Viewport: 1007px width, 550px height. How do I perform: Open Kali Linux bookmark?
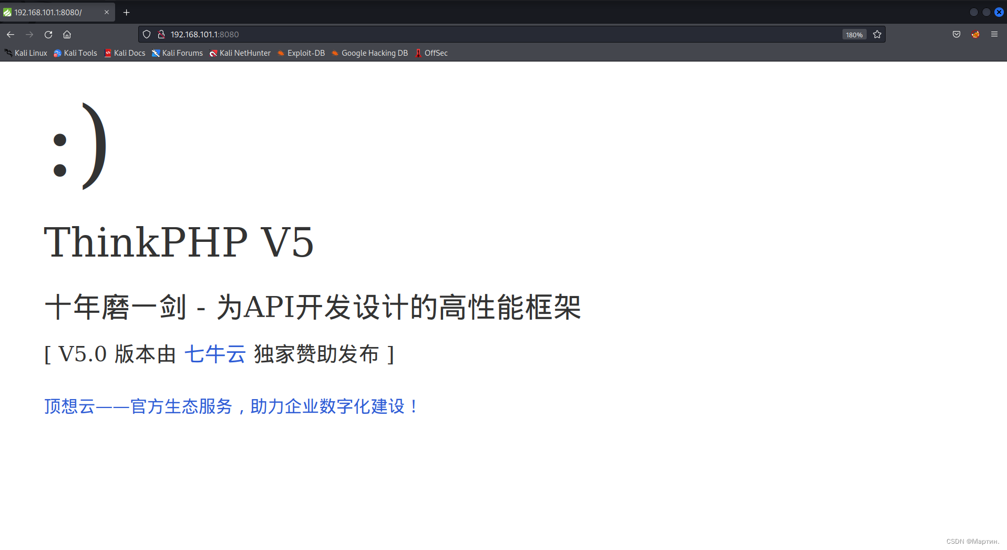26,53
